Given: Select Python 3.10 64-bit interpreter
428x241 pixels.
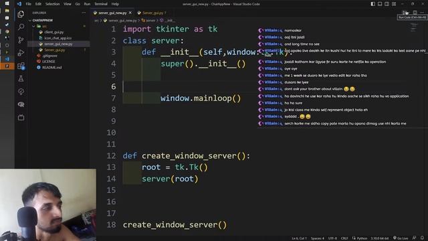Looking at the screenshot, I should pyautogui.click(x=380, y=238).
